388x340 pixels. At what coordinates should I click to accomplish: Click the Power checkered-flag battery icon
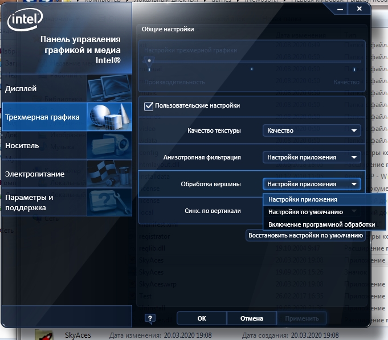coord(109,174)
